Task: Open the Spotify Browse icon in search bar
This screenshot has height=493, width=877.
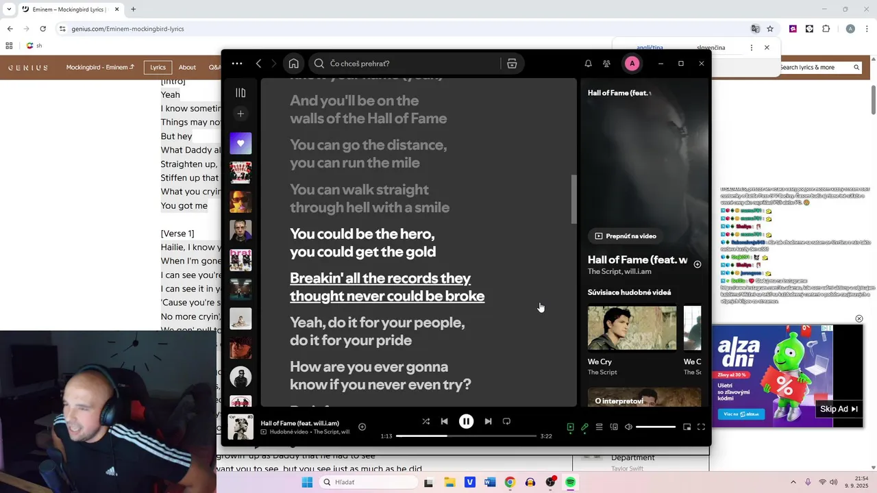Action: tap(512, 64)
